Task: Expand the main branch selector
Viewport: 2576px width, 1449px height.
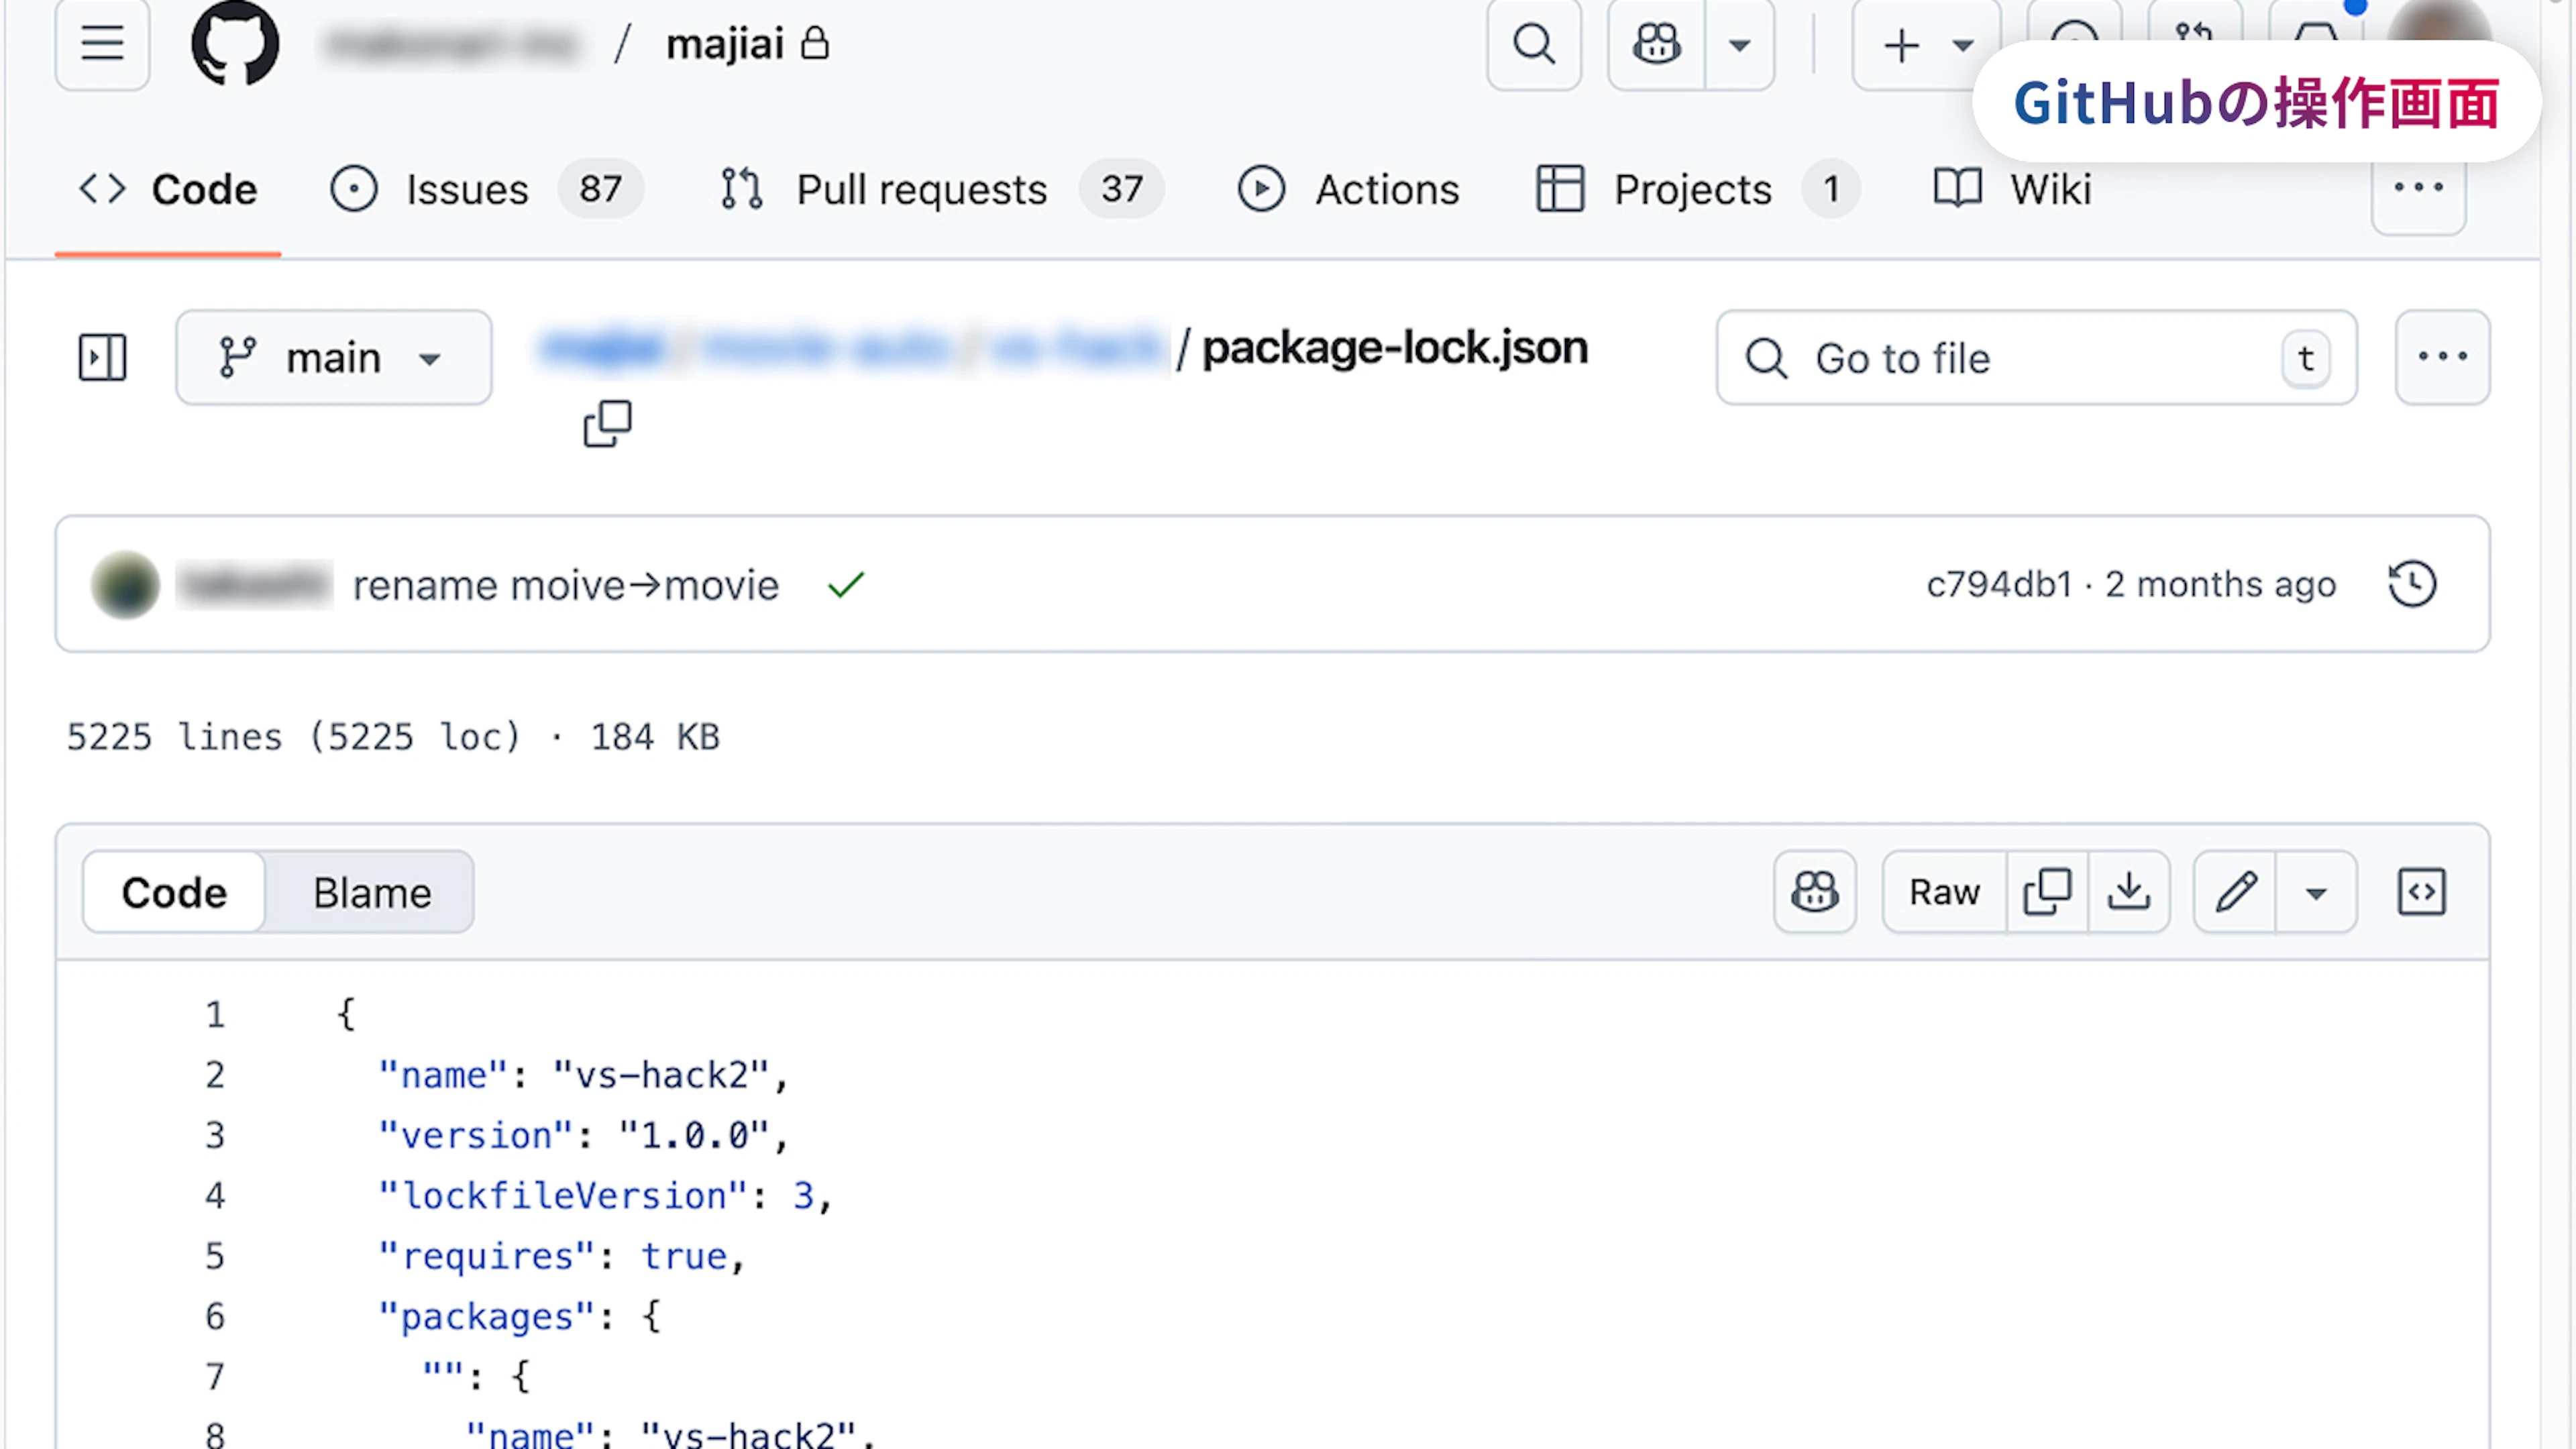Action: click(333, 357)
